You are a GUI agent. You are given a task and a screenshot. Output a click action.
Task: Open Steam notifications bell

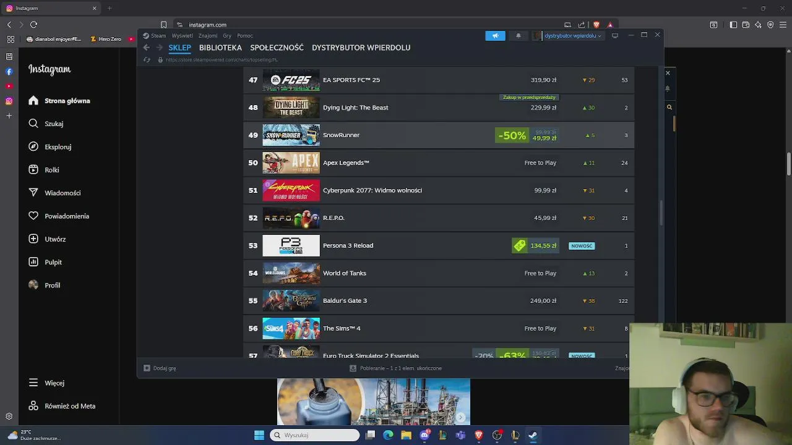pos(519,36)
